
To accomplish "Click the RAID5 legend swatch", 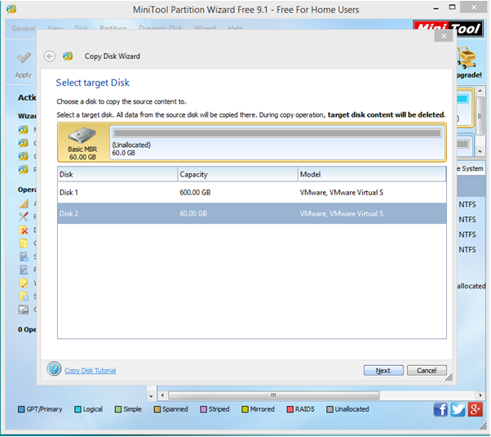I will (x=290, y=409).
